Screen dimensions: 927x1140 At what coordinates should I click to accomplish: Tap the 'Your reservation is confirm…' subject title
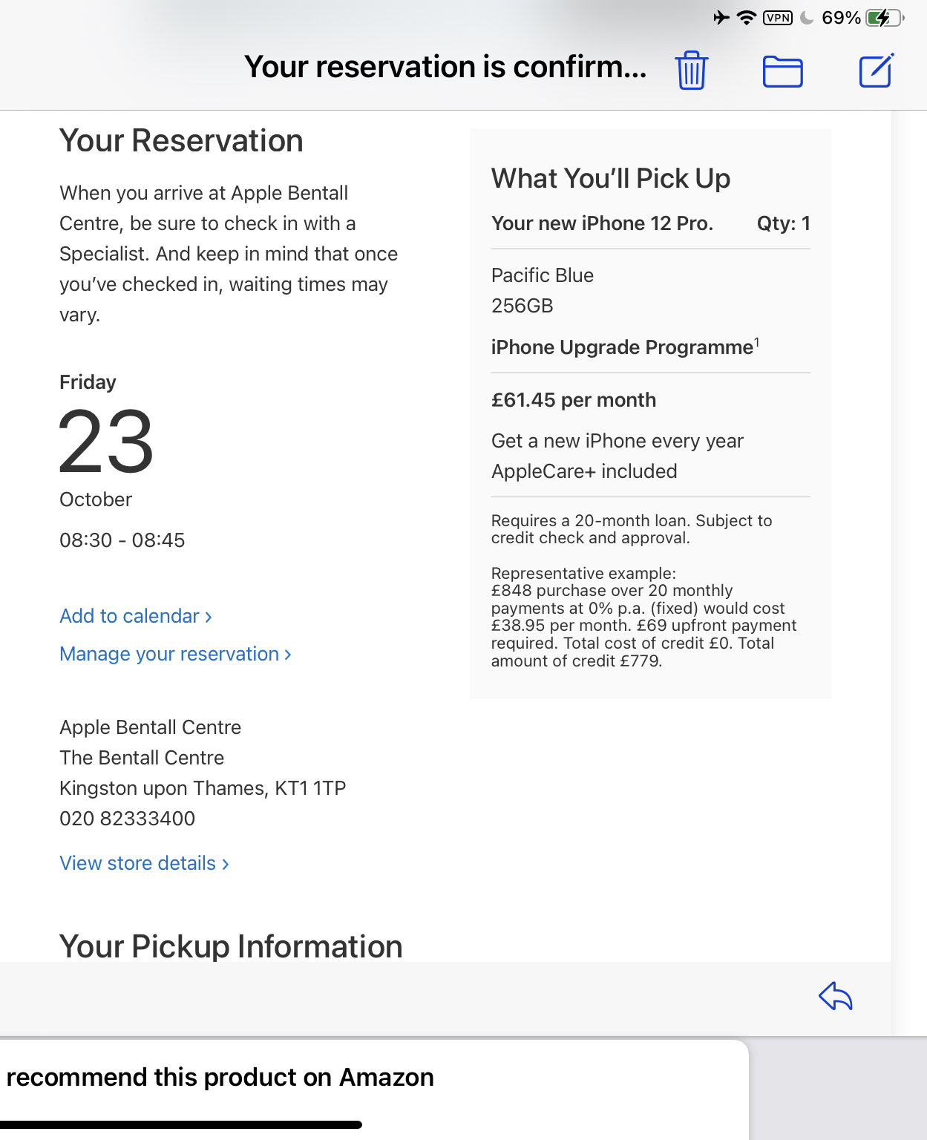pyautogui.click(x=445, y=67)
